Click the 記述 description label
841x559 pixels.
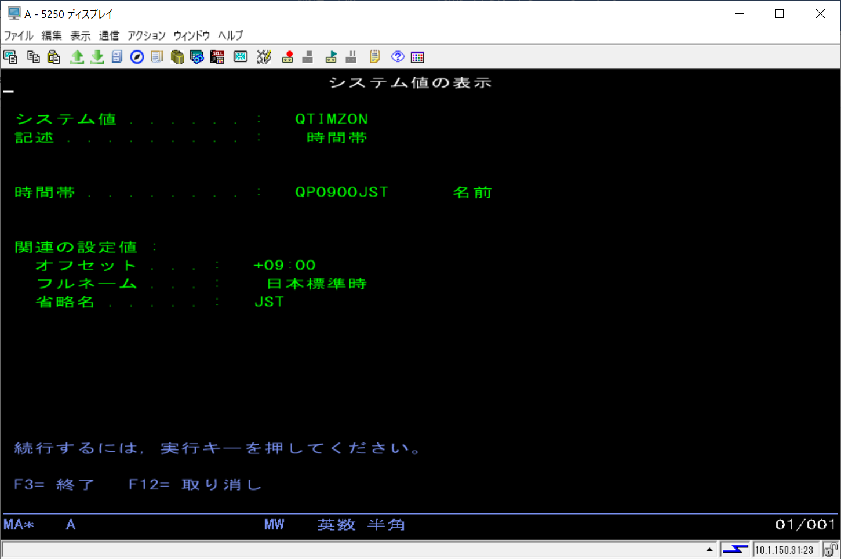(x=34, y=137)
